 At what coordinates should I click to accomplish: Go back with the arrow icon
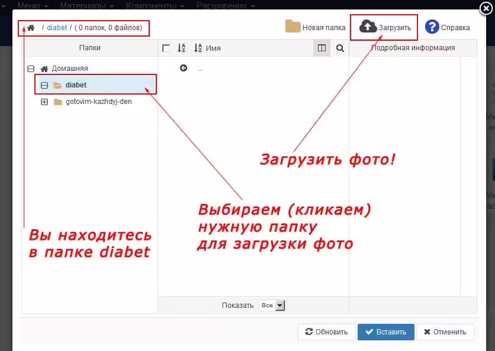[184, 68]
